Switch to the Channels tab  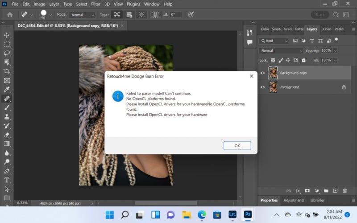[327, 29]
